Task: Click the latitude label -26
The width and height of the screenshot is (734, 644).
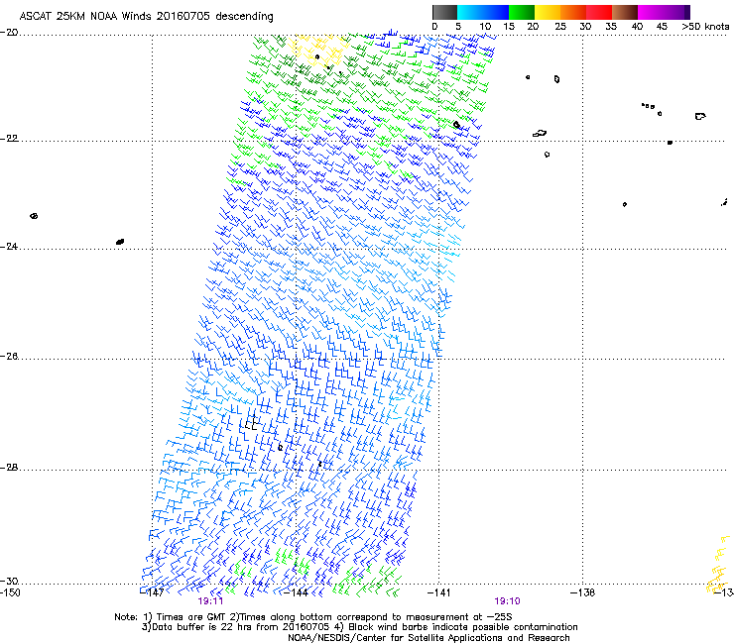Action: [9, 357]
